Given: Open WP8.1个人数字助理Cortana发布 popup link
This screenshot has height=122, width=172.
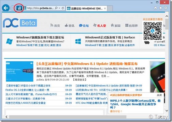Looking at the screenshot, I should tap(135, 104).
